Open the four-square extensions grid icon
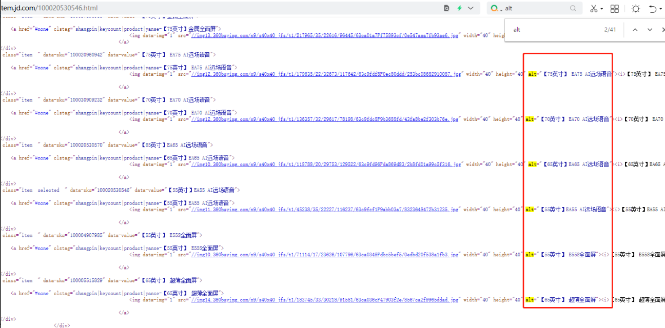Screen dimensions: 665x328 [x=615, y=8]
